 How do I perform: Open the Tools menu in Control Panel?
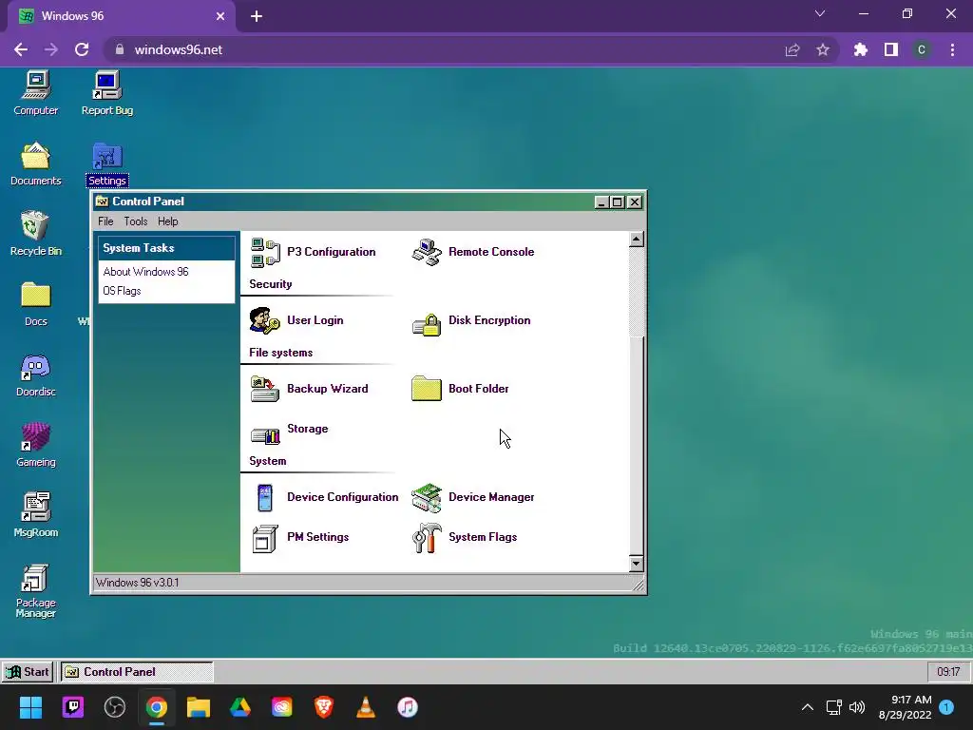click(135, 221)
